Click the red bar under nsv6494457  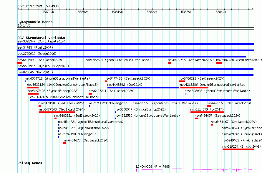pos(197,118)
